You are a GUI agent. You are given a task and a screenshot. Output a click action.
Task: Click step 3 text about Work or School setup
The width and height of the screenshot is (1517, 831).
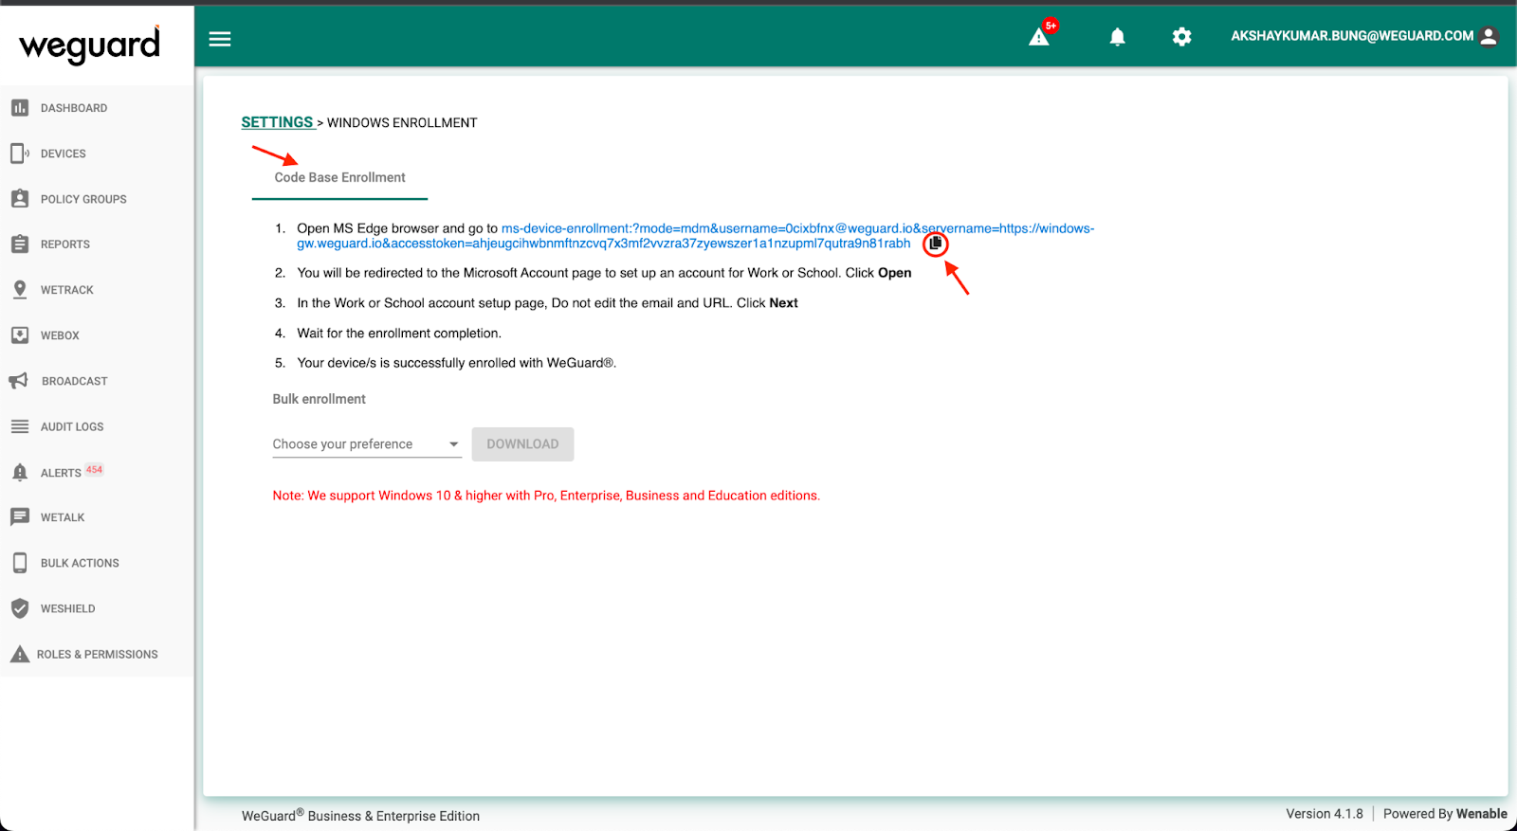547,303
